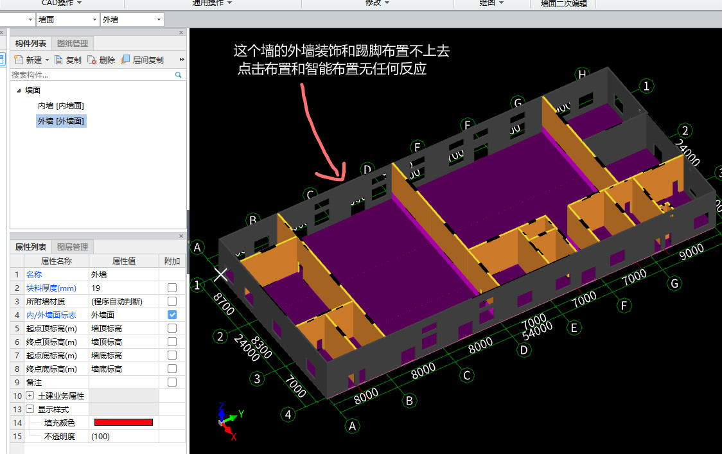This screenshot has width=722, height=454.
Task: Click the 新建 new component icon
Action: [19, 60]
